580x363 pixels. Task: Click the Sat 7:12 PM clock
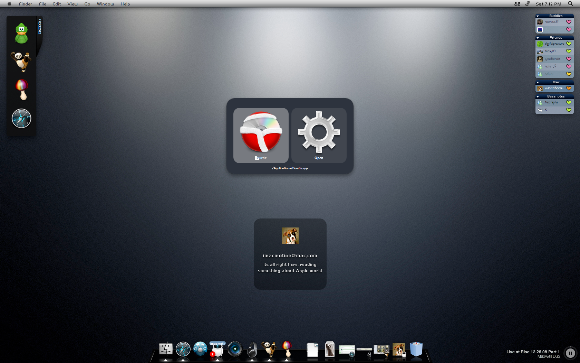[x=549, y=4]
